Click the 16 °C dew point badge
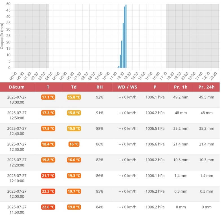Image resolution: width=222 pixels, height=217 pixels. pos(74,144)
